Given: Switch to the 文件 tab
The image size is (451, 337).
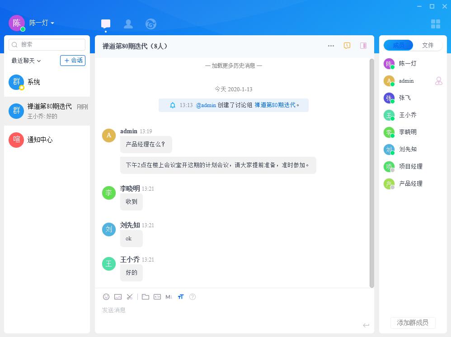Looking at the screenshot, I should [x=428, y=46].
